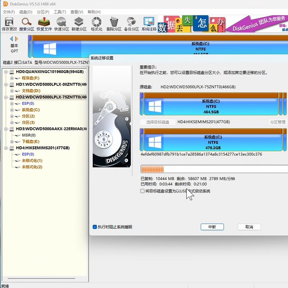Collapse HD1:WDCWD5000LPLX-08ZNTT0 tree node

[x=6, y=85]
